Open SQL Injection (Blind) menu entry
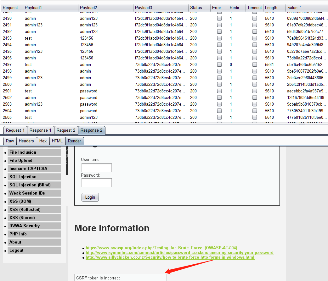Screen dimensions: 328x281 (x=34, y=185)
